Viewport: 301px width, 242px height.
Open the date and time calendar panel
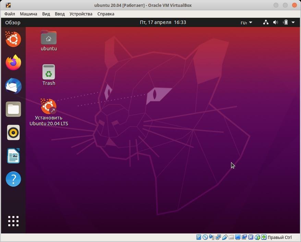point(163,22)
